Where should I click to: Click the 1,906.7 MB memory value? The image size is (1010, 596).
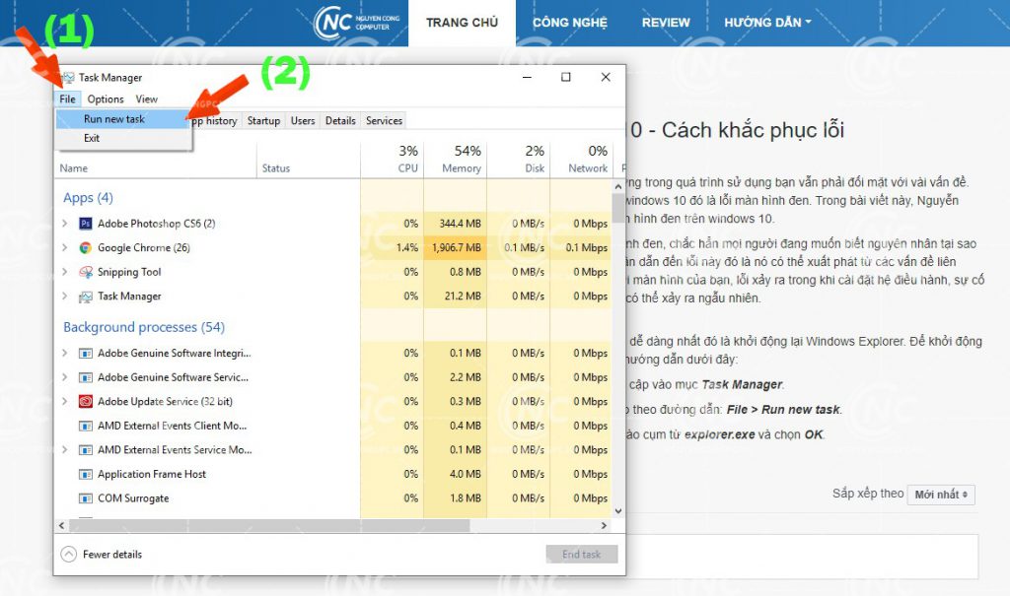coord(457,248)
